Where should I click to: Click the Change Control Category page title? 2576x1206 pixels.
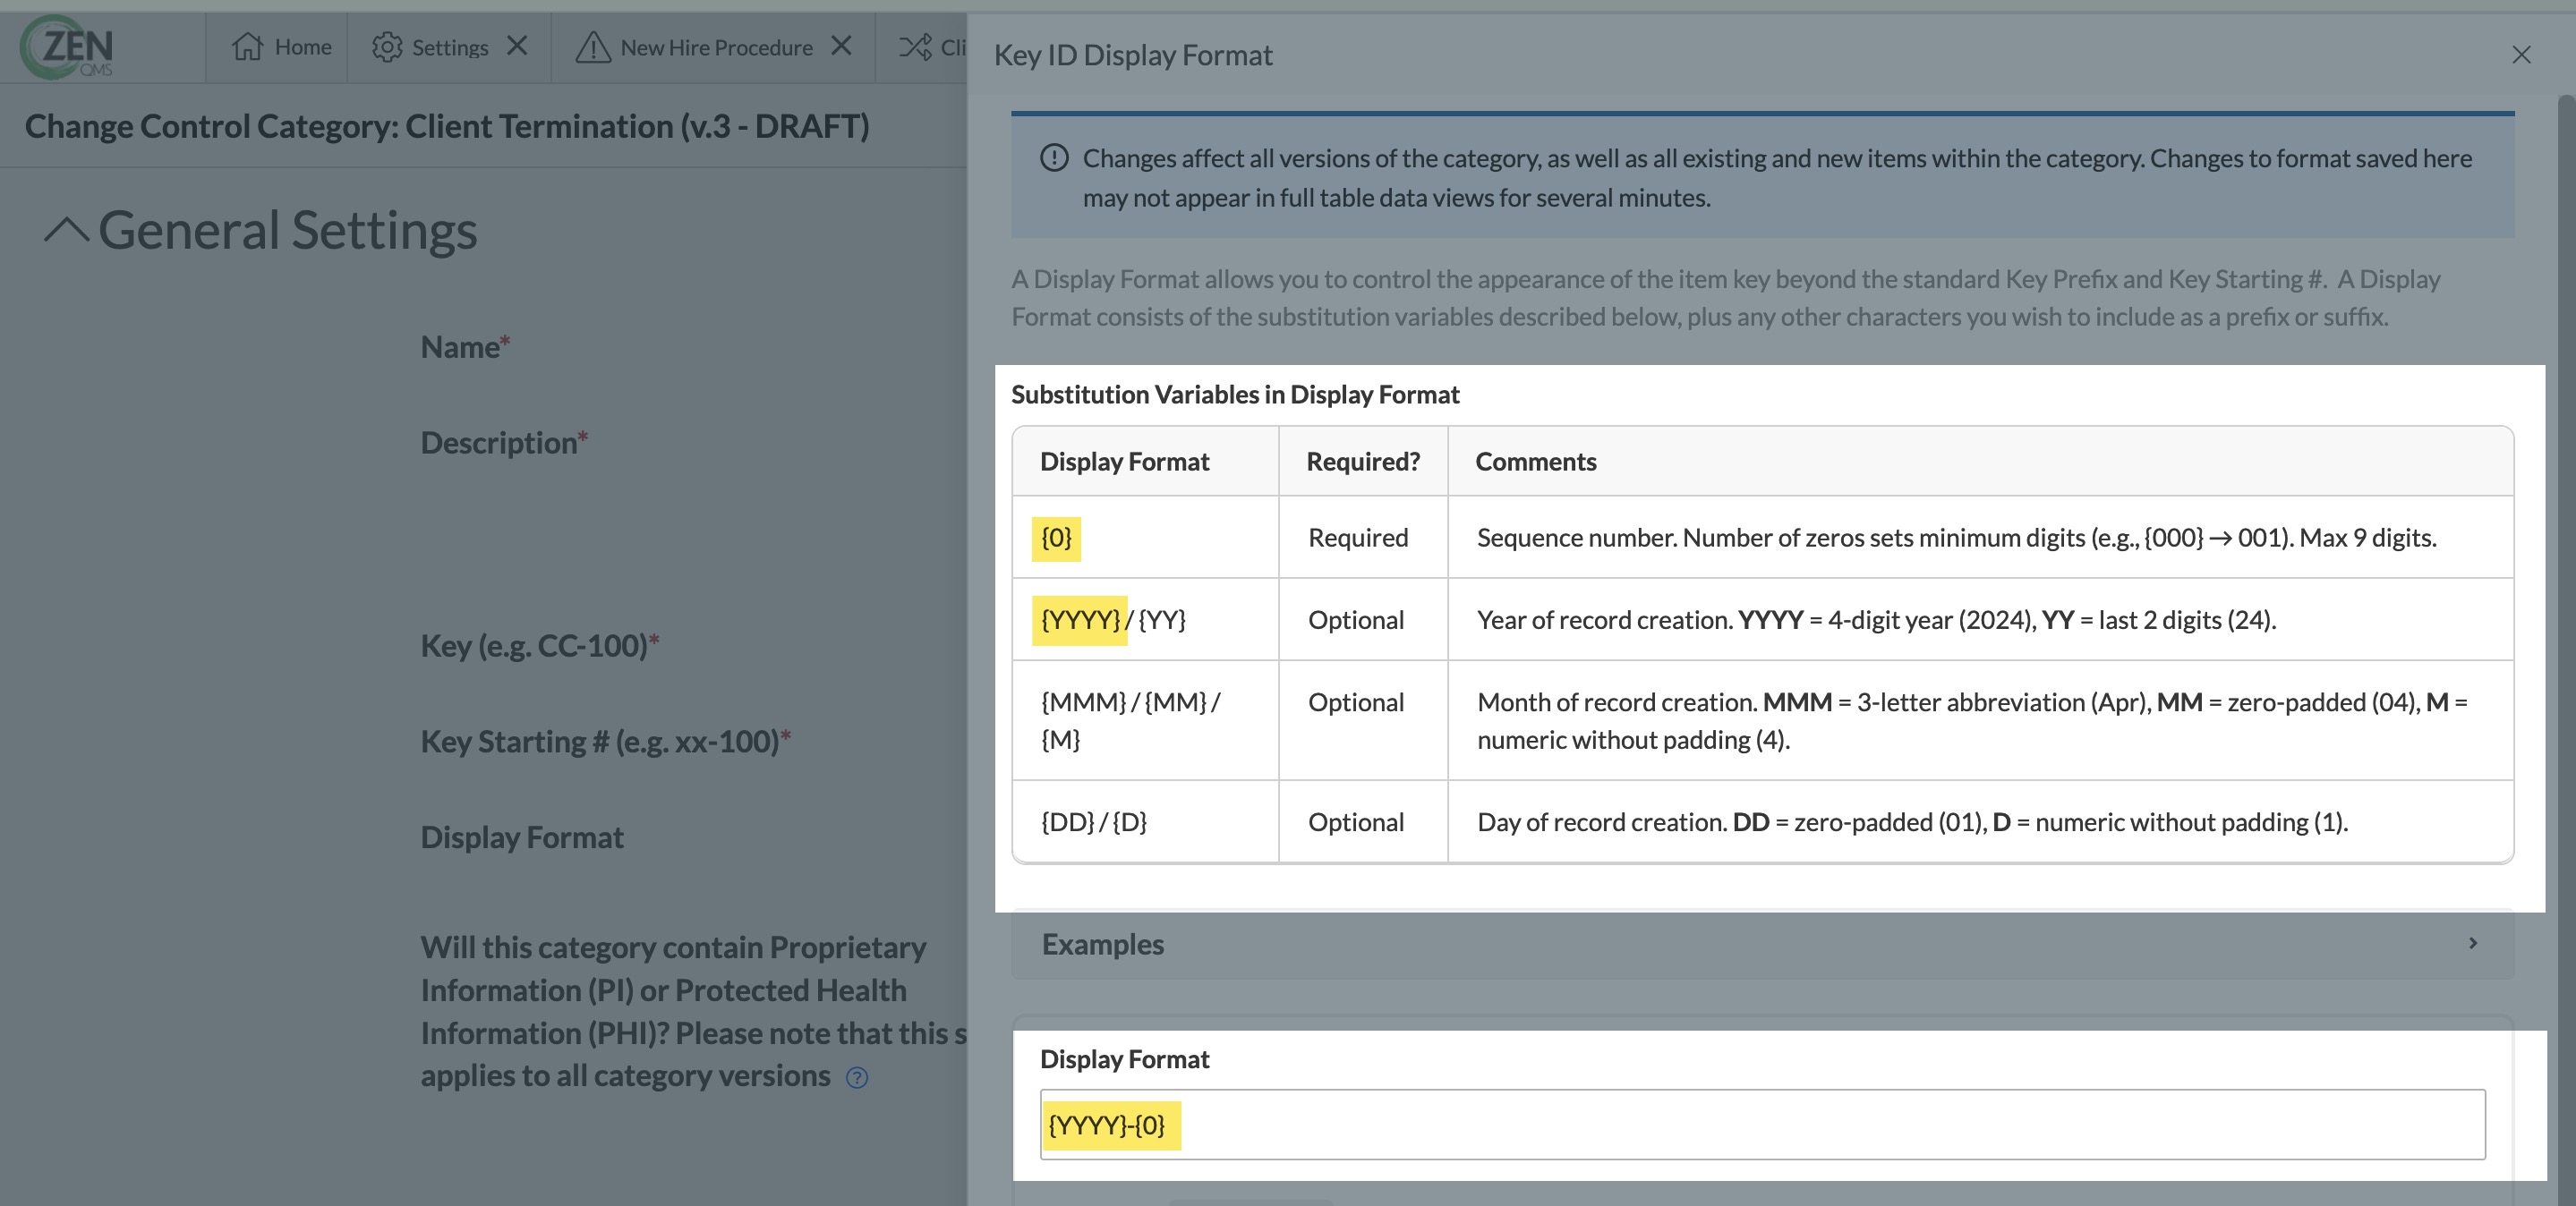tap(447, 127)
